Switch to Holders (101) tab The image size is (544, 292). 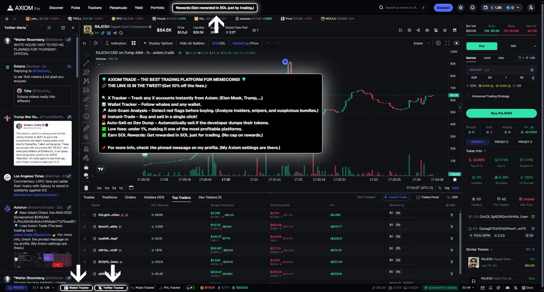pos(155,198)
